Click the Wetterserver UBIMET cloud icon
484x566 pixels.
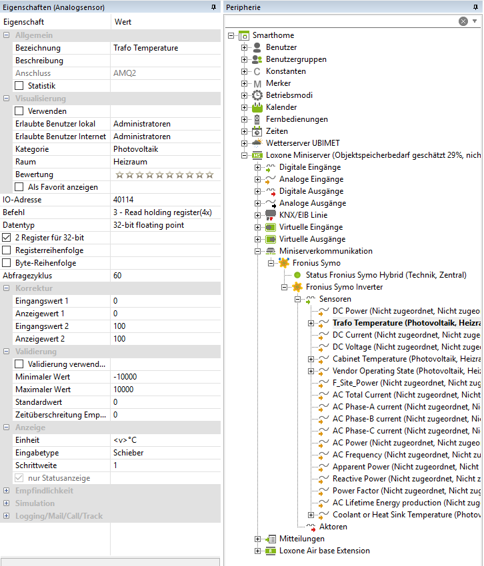pyautogui.click(x=257, y=143)
